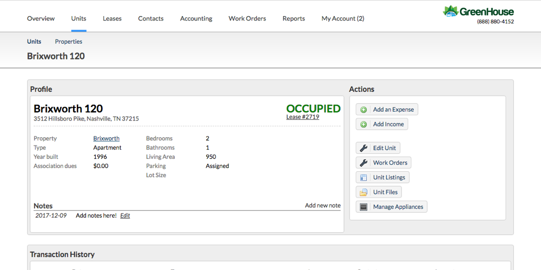Open the Lease #2719 link

[302, 117]
